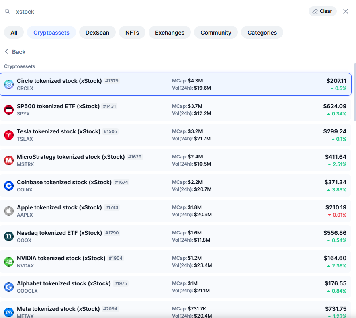Close the search panel with X
356x318 pixels.
click(345, 11)
